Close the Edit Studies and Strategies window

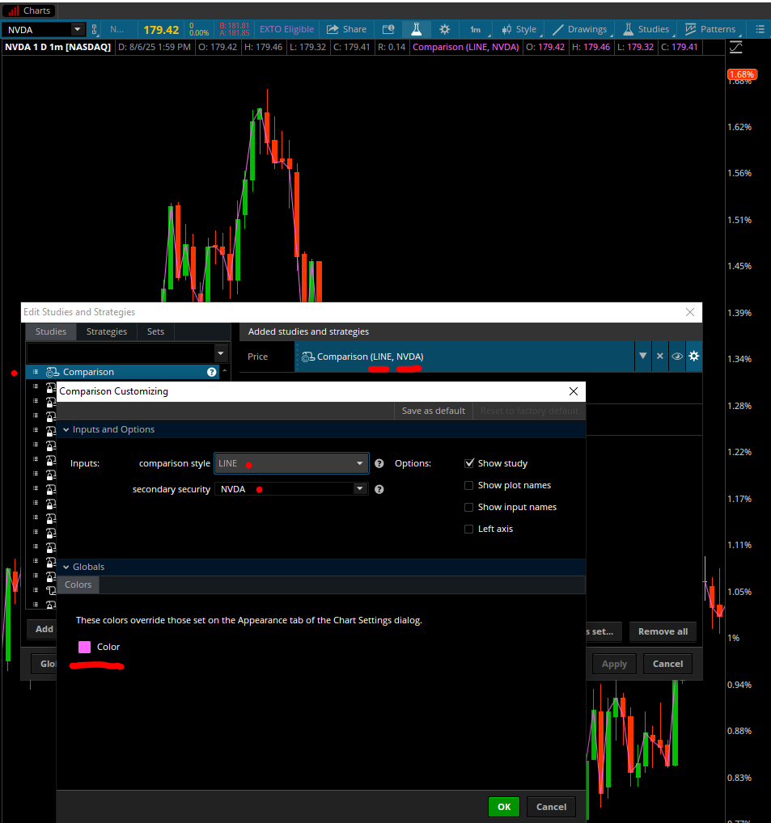(x=690, y=312)
